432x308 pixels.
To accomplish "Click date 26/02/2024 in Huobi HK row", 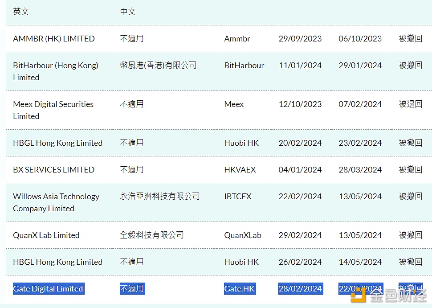I will (x=300, y=262).
